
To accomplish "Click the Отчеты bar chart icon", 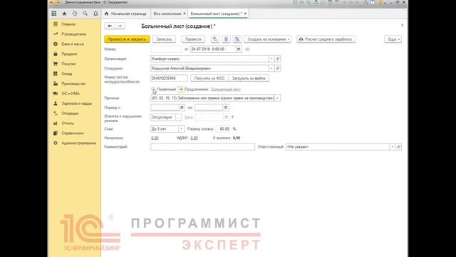I will 56,124.
